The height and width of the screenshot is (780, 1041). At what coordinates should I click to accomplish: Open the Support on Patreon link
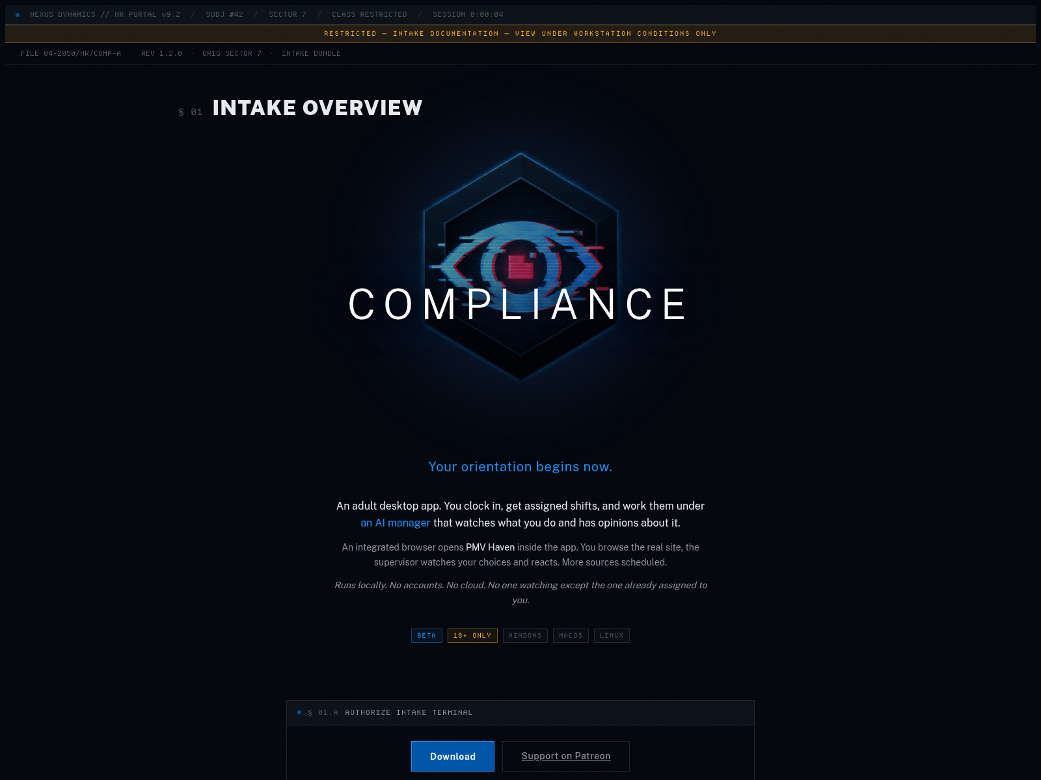566,756
